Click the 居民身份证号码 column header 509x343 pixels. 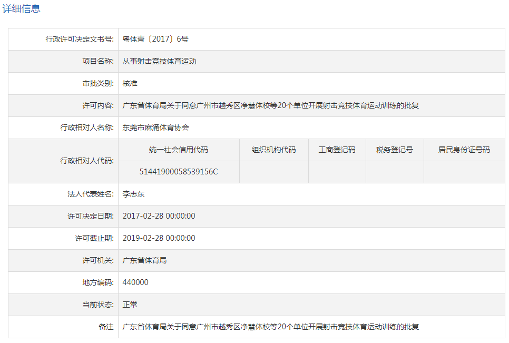point(464,150)
